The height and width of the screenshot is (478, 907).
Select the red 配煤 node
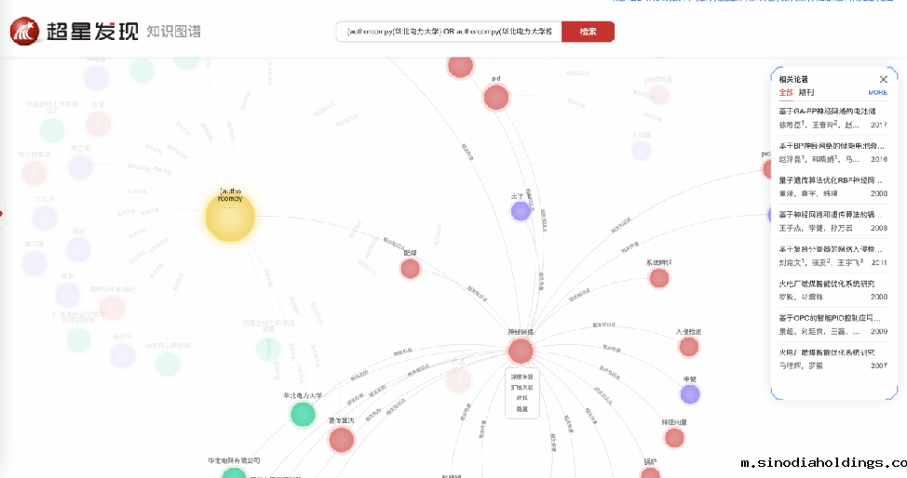[410, 269]
